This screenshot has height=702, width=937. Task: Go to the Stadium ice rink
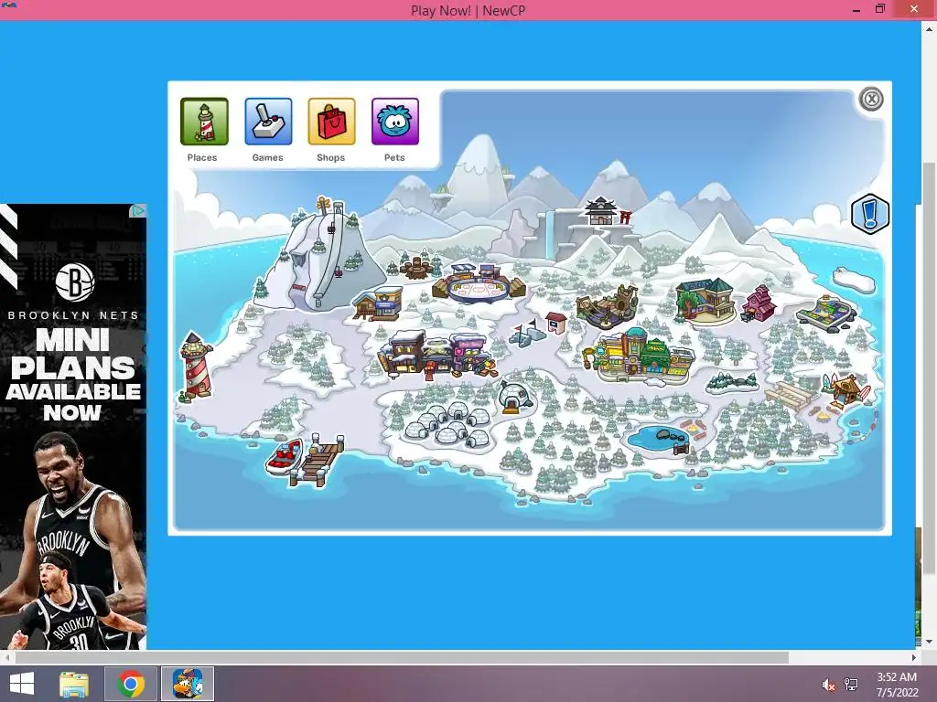tap(479, 283)
